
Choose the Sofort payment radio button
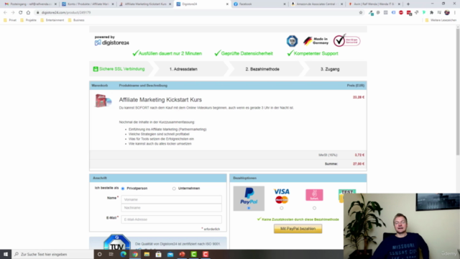314,208
